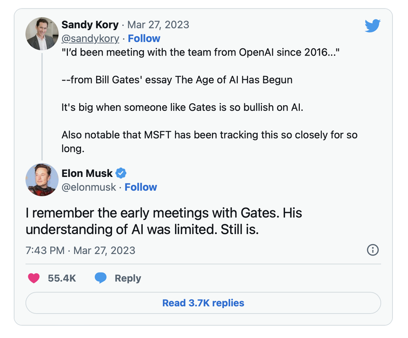The height and width of the screenshot is (338, 408).
Task: Click the blue reply bubble icon
Action: [x=100, y=278]
